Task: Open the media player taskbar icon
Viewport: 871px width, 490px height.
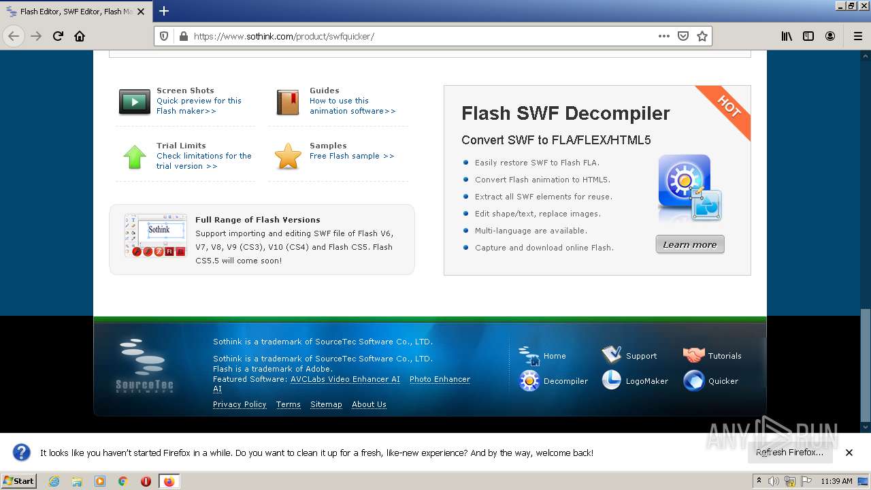Action: coord(100,481)
